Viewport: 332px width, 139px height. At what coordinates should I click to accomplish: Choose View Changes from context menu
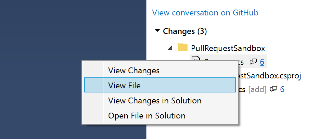(134, 71)
